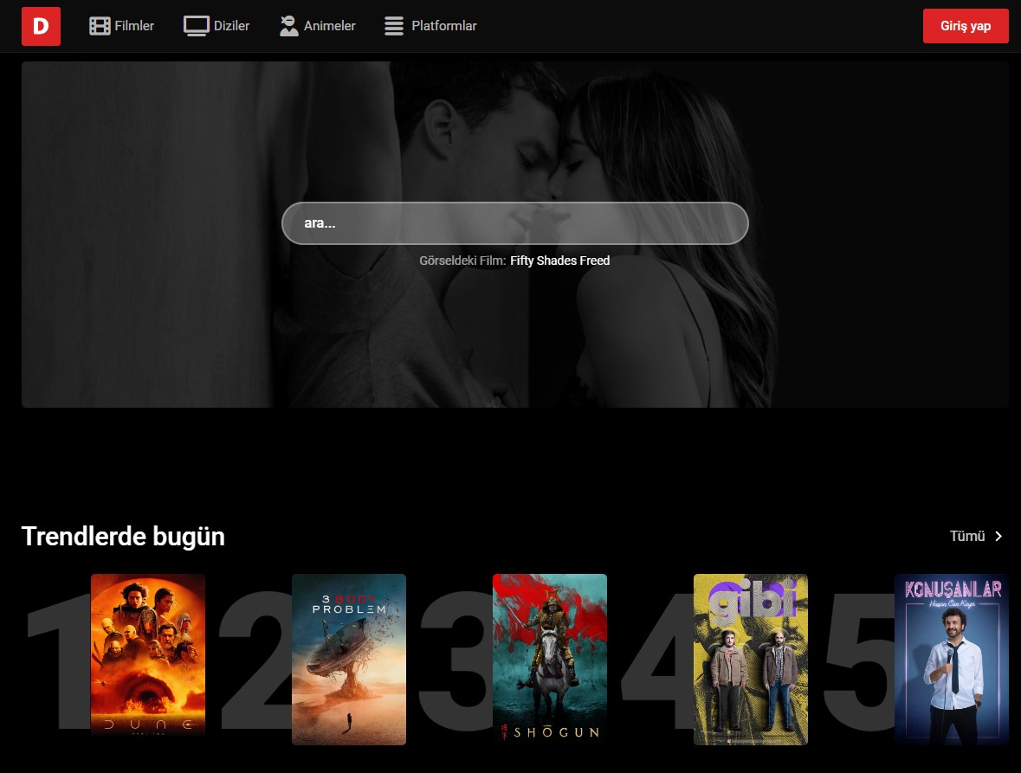Click the Tümü link for trends
The width and height of the screenshot is (1021, 773).
(x=976, y=536)
